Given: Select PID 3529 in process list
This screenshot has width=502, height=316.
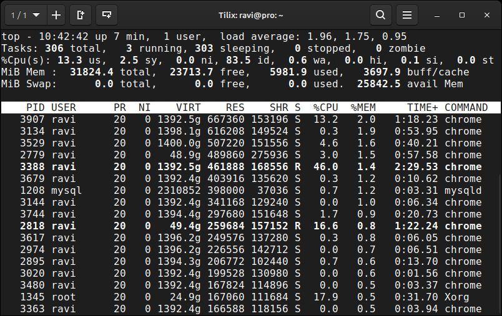Looking at the screenshot, I should pos(32,143).
